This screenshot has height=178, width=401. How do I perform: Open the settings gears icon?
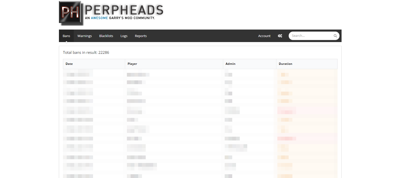click(280, 36)
